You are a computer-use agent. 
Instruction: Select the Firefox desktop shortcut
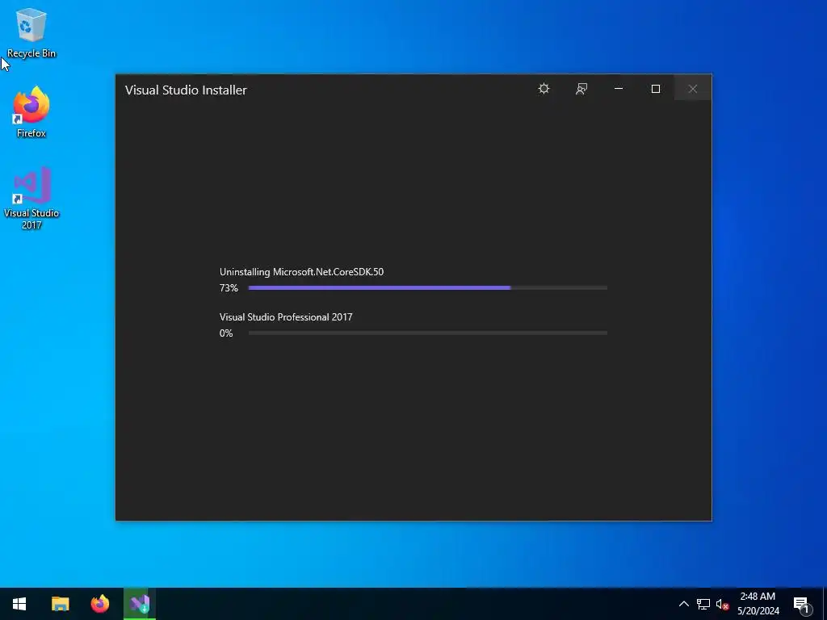click(x=31, y=111)
